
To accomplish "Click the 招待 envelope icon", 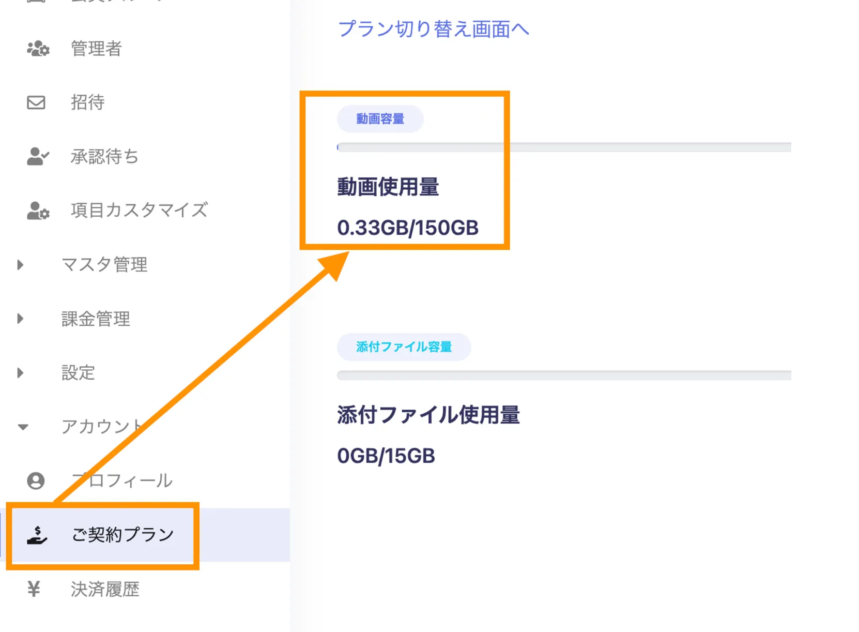I will tap(36, 102).
